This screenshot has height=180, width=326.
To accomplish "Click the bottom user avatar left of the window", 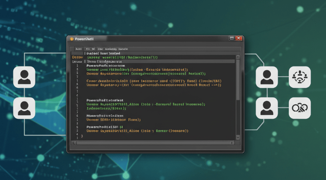I will click(x=24, y=108).
